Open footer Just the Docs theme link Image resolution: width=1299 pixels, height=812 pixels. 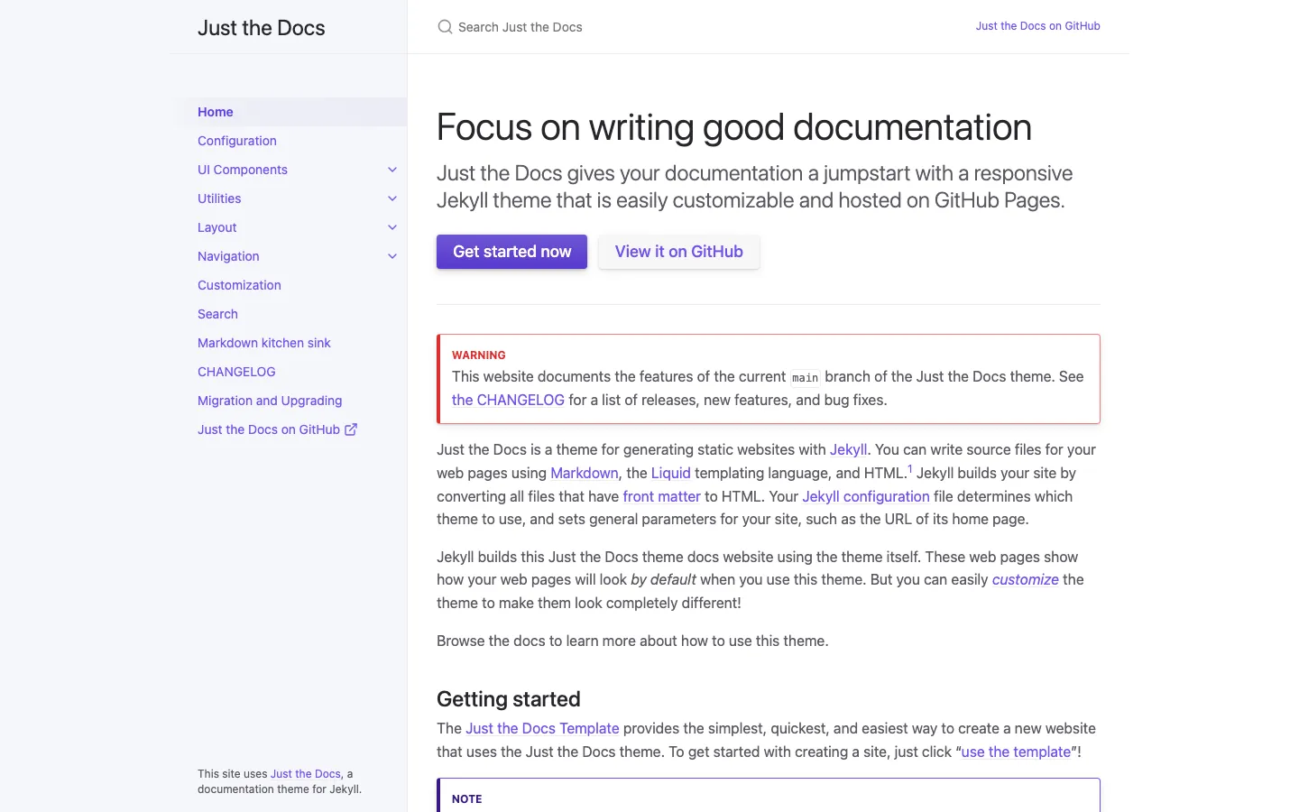pos(306,774)
